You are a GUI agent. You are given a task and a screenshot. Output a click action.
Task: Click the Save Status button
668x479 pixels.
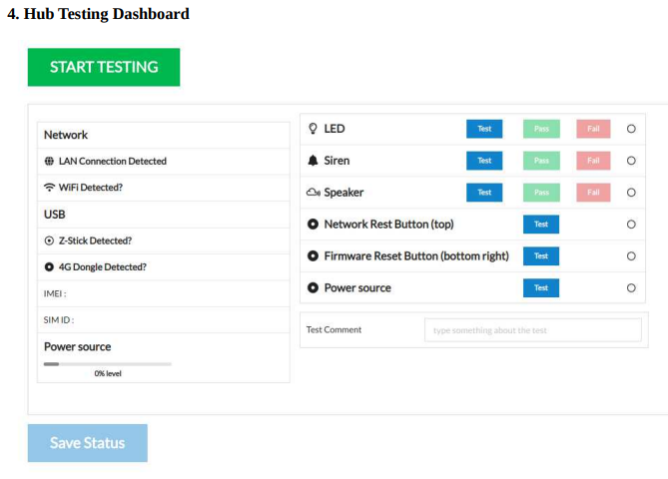tap(87, 443)
